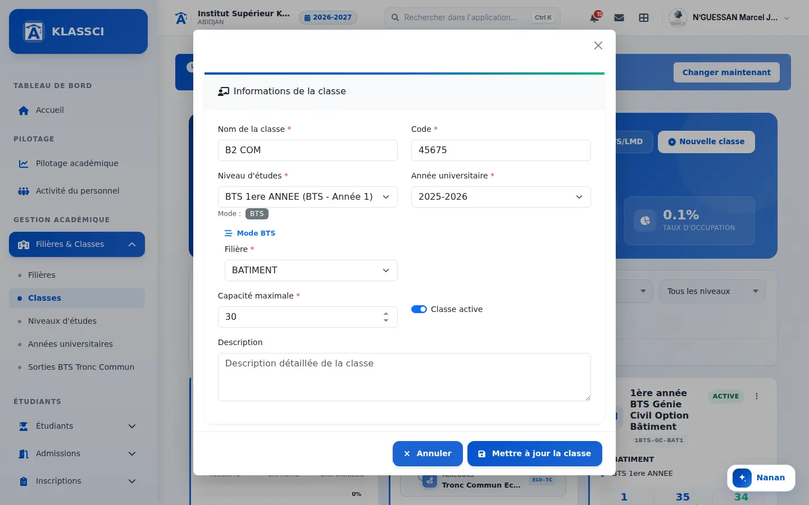Open the apps grid icon
Image resolution: width=809 pixels, height=505 pixels.
[644, 18]
